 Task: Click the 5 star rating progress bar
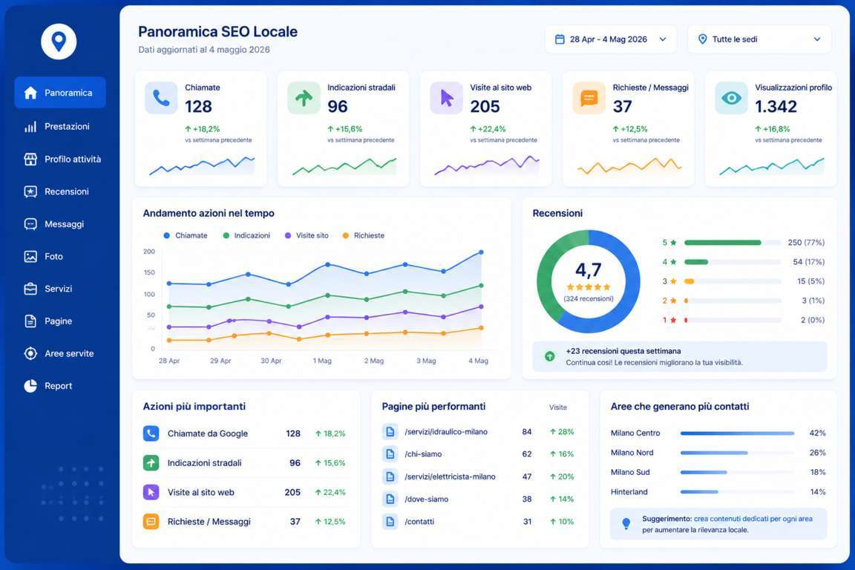click(733, 243)
